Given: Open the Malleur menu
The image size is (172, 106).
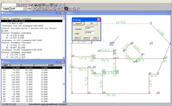Looking at the screenshot, I should coord(28,1).
